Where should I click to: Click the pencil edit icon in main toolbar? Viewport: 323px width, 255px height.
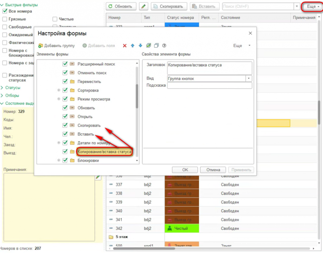point(144,6)
